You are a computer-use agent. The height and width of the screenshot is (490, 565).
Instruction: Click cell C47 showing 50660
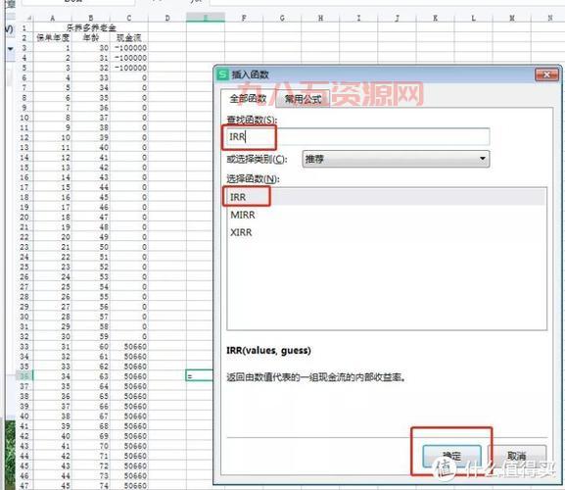click(129, 485)
